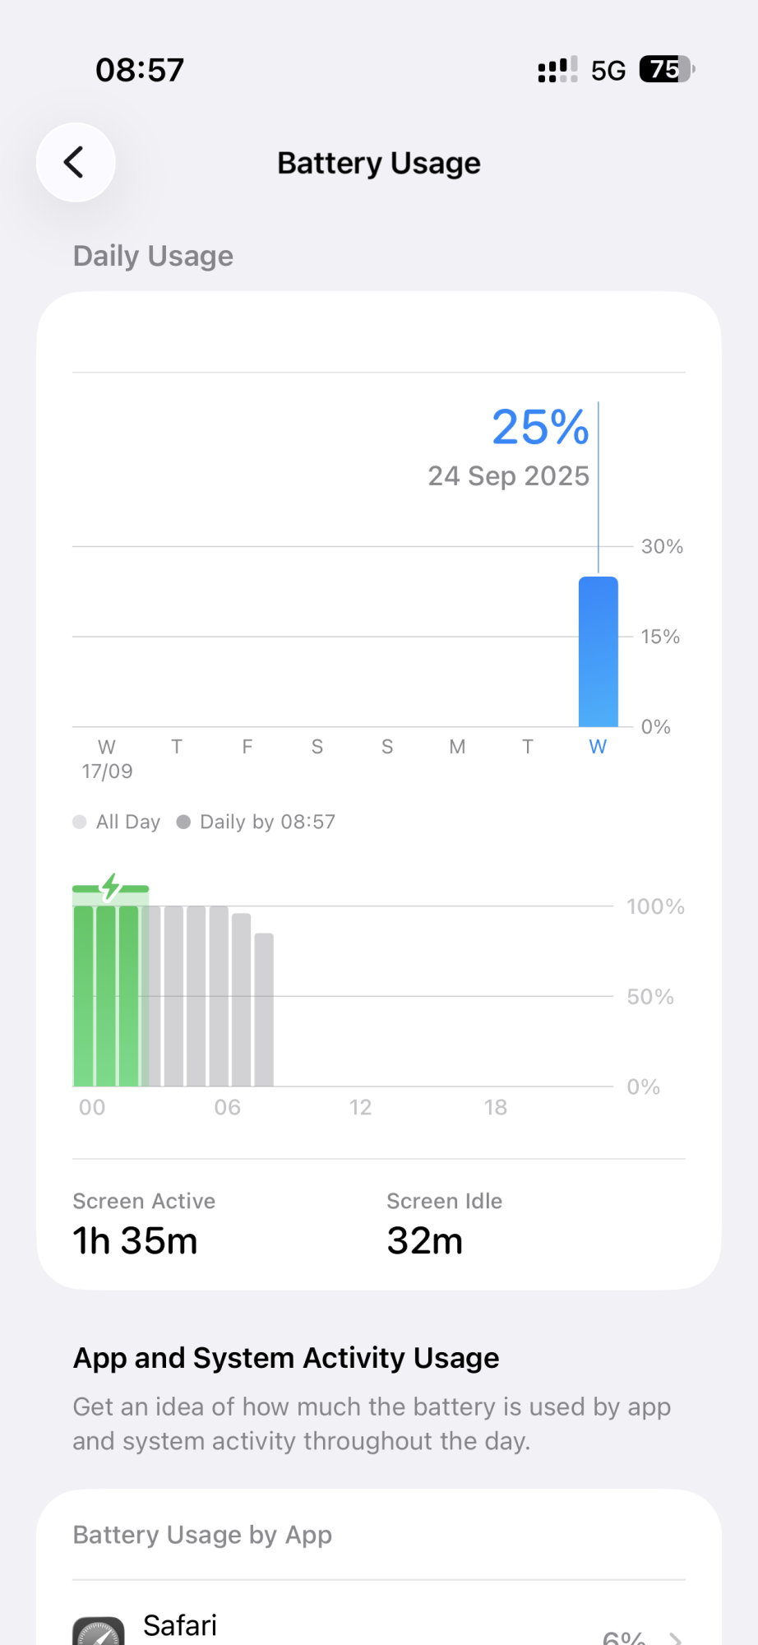
Task: Tap the first green charging hour bar
Action: tap(83, 995)
